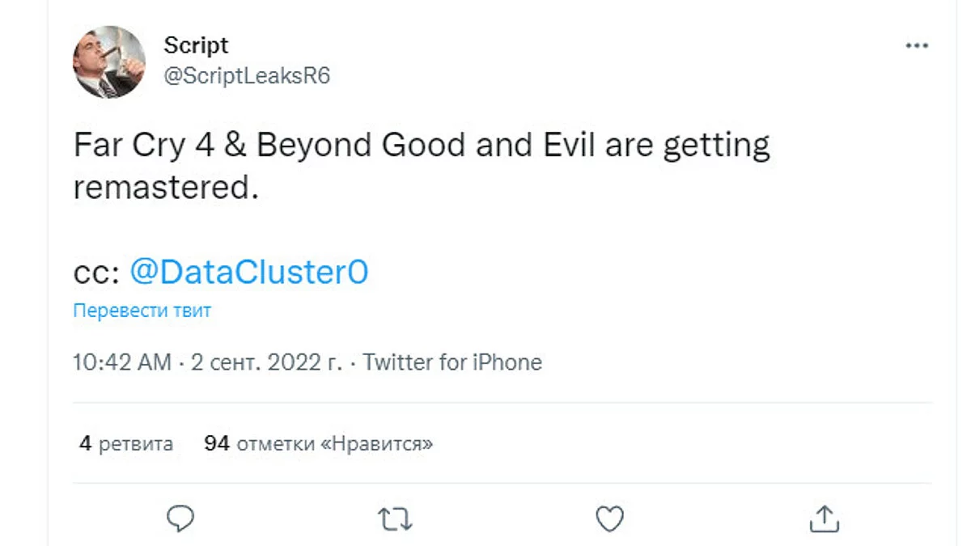The height and width of the screenshot is (546, 971).
Task: Click the 'cc:' text before the mention
Action: 97,273
